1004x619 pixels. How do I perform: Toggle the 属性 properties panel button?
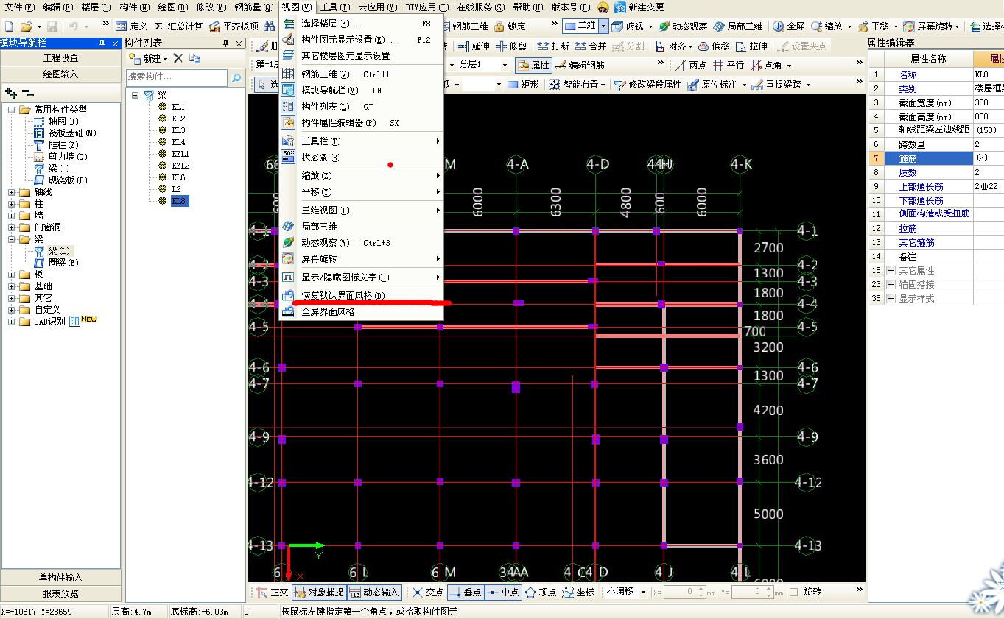533,65
